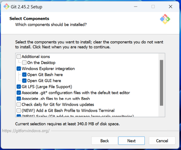The image size is (181, 150).
Task: Toggle Associate .git* configuration files option
Action: 19,93
